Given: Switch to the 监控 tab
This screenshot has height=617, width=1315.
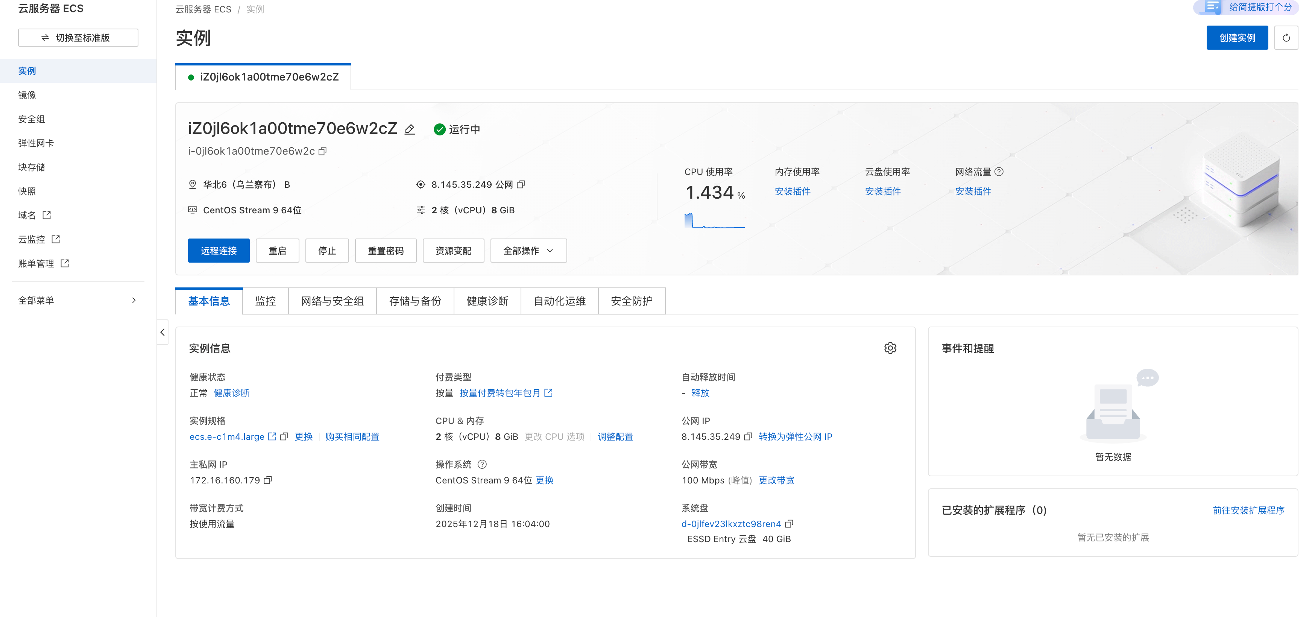Looking at the screenshot, I should tap(266, 301).
